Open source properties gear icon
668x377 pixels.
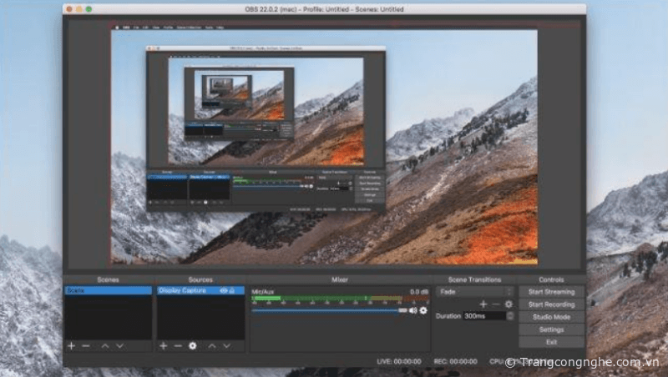click(192, 345)
